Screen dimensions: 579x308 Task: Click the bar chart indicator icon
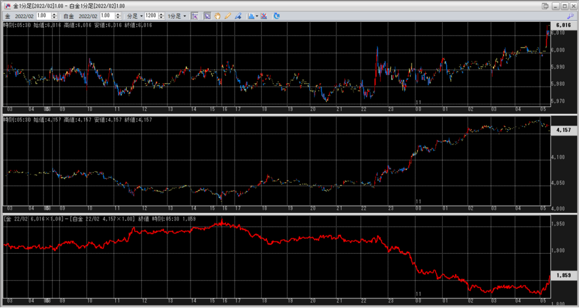point(250,16)
